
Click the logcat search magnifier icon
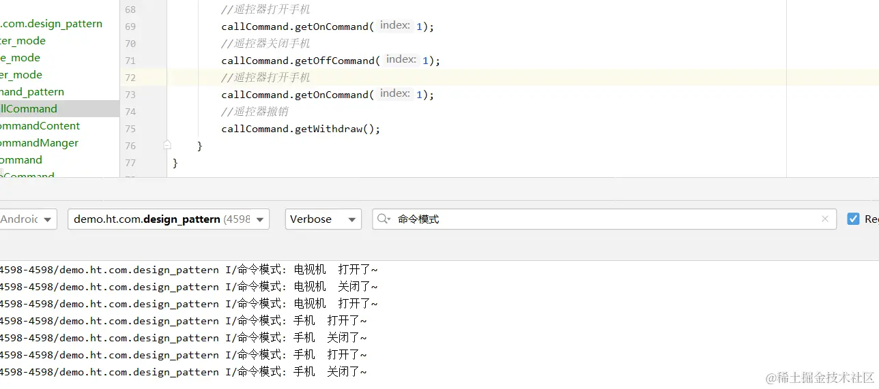coord(384,219)
